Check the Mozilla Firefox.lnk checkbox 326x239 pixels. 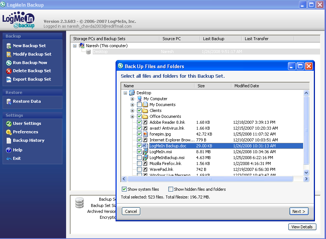pos(139,164)
